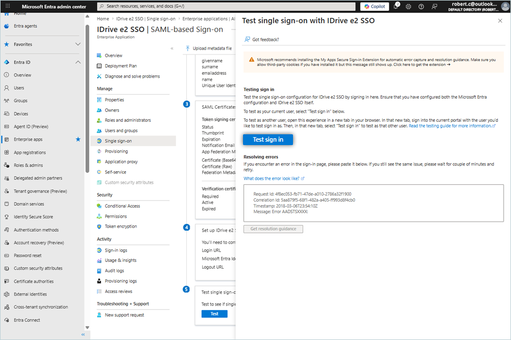
Task: Click the Identity Secure Score icon
Action: [6, 217]
